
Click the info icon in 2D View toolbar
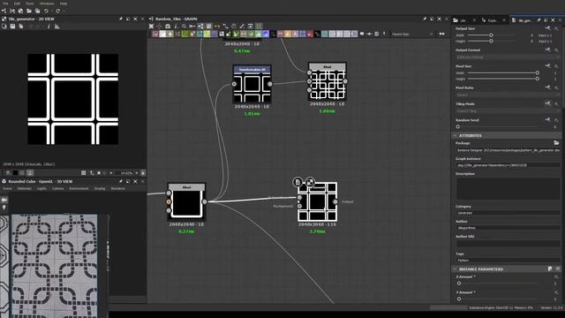(x=49, y=26)
